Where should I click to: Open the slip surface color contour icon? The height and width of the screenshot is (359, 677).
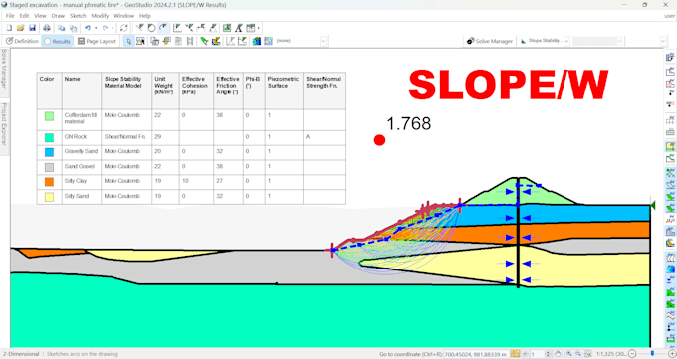[x=216, y=41]
